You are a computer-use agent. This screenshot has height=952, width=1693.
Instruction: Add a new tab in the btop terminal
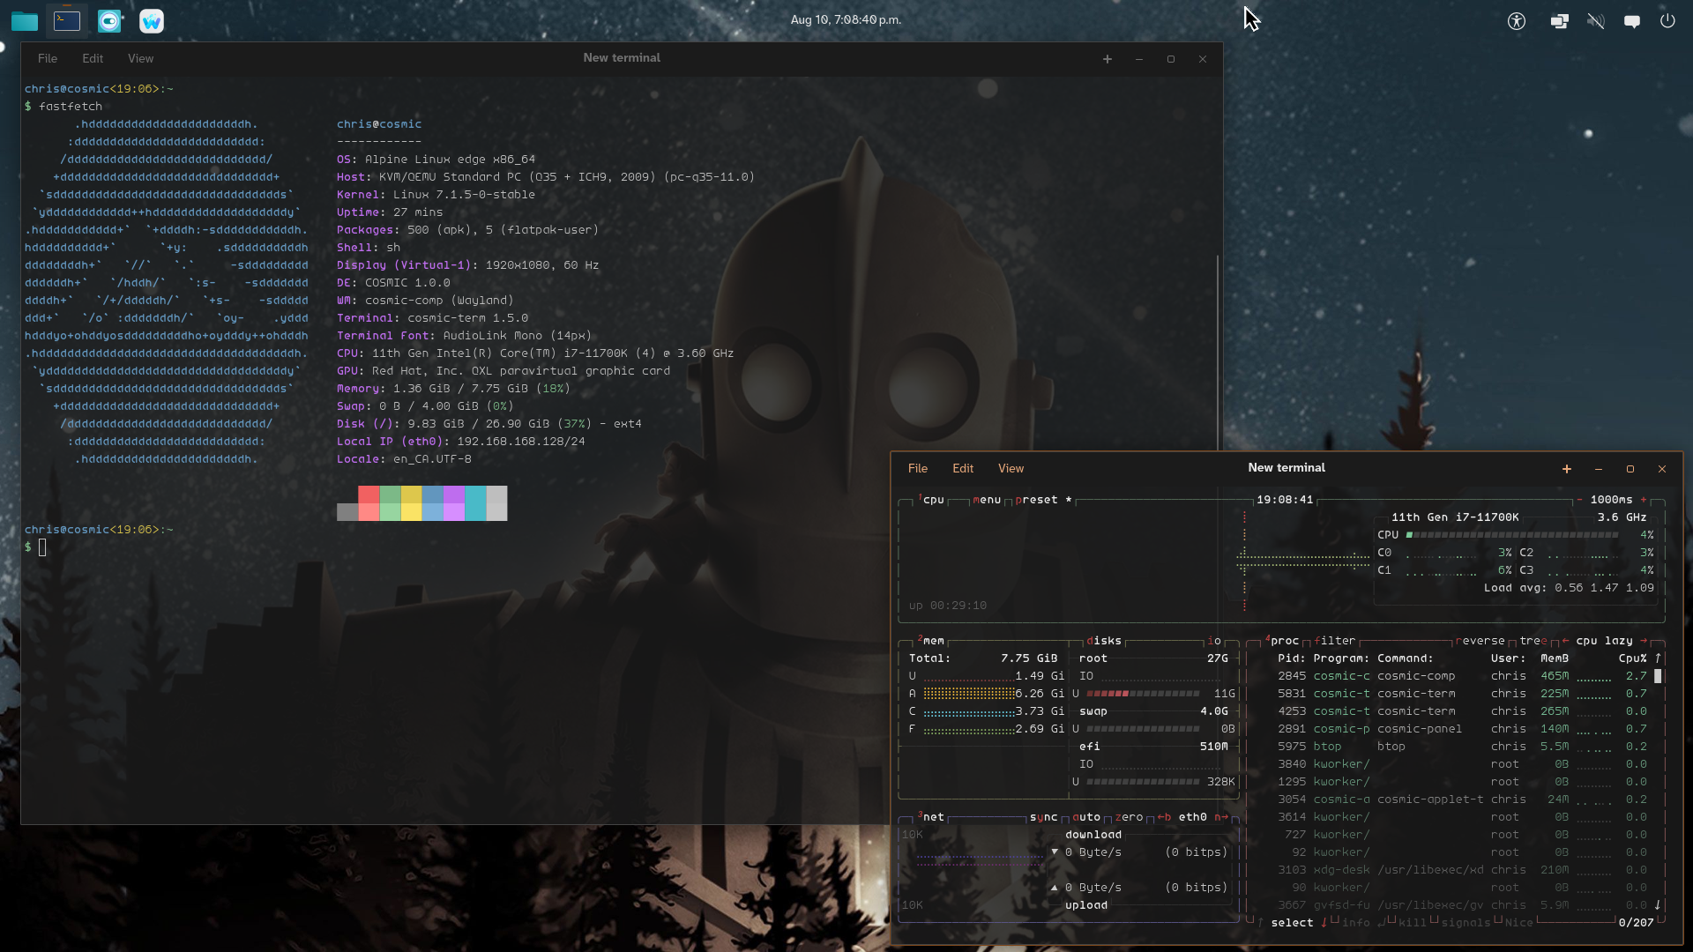coord(1567,469)
